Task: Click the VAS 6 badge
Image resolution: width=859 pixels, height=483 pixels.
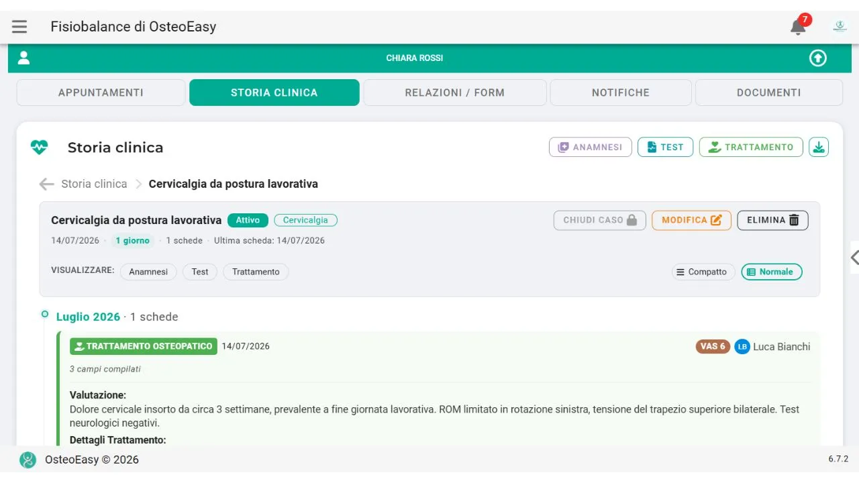Action: (x=713, y=347)
